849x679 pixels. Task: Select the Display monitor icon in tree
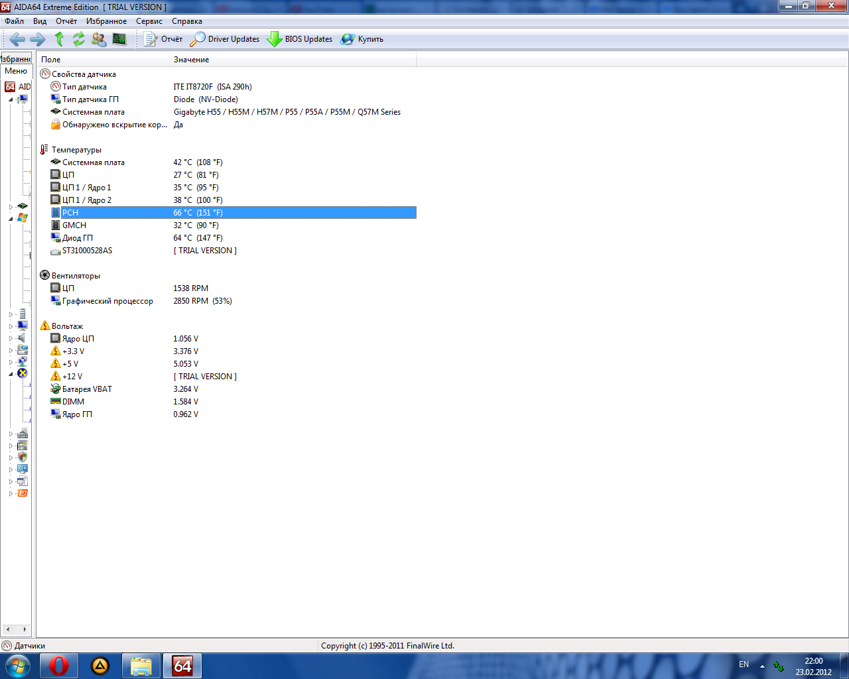point(23,326)
